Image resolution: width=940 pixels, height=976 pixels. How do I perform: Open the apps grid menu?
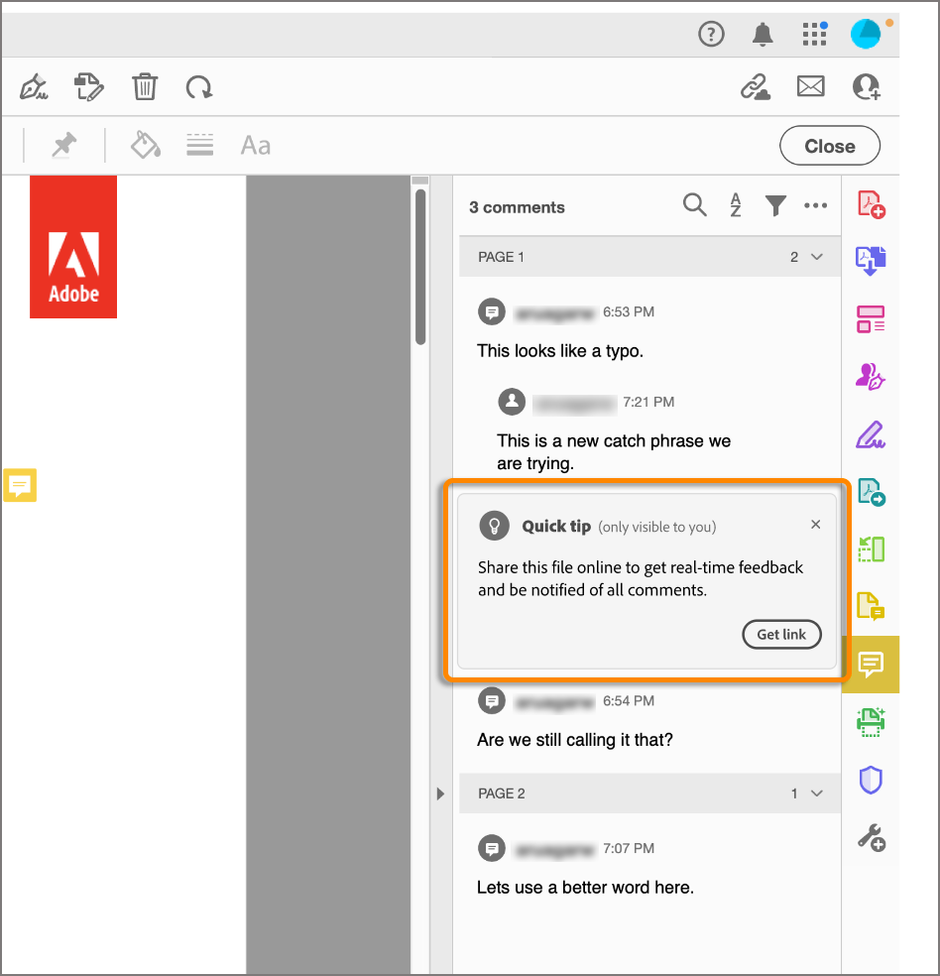tap(814, 34)
